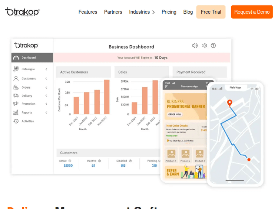
Task: Click the Order Now promotional banner button
Action: [x=175, y=114]
